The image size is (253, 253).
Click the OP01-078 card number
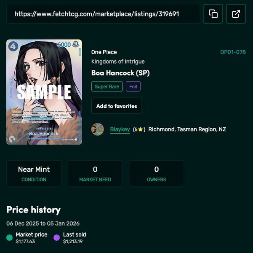click(233, 52)
